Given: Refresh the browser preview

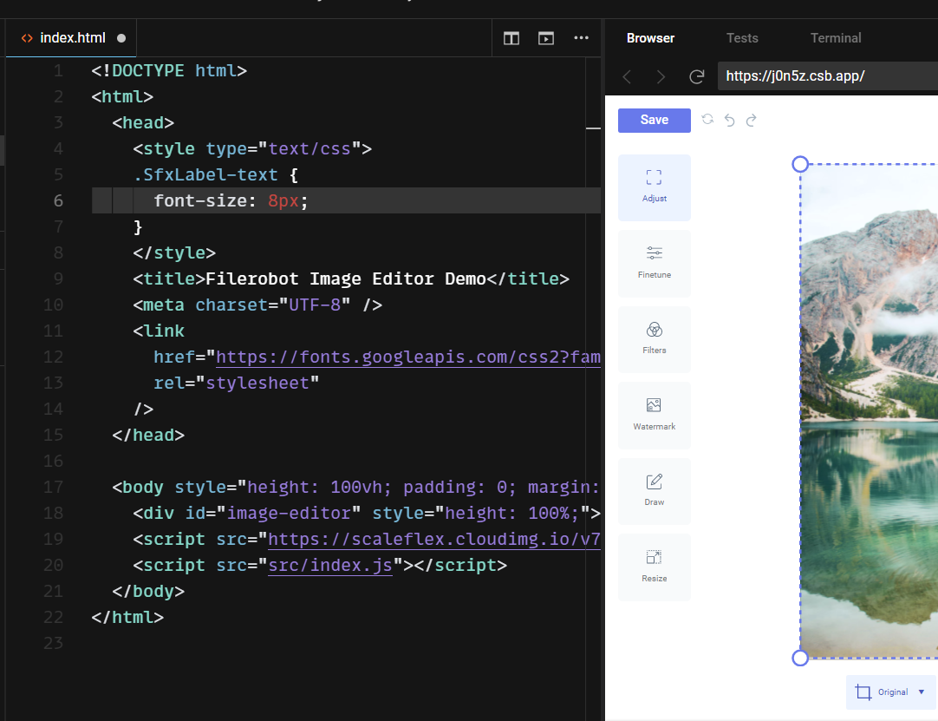Looking at the screenshot, I should 696,76.
